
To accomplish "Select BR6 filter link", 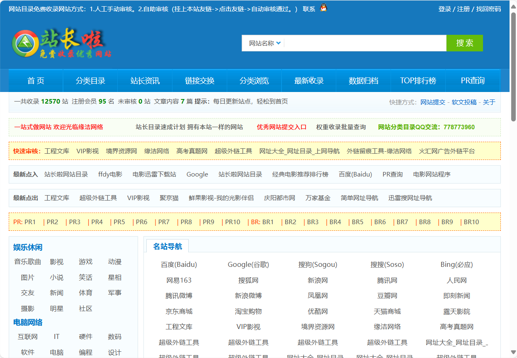I will click(x=380, y=222).
